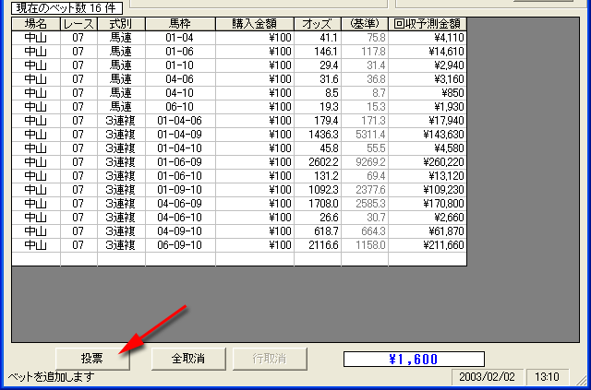
Task: Click the 回収予測金額 column header
Action: (428, 23)
